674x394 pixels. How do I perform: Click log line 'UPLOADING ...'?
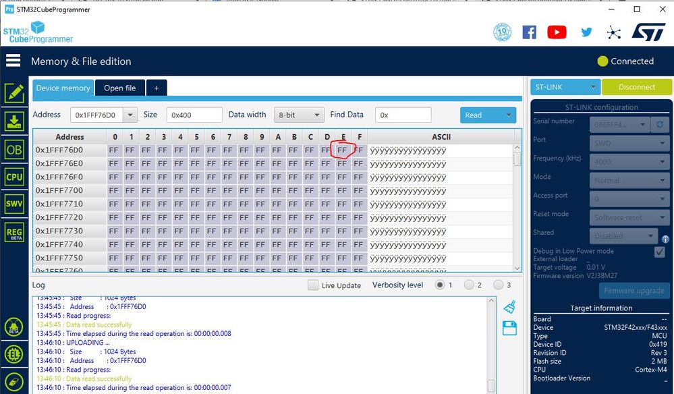coord(73,343)
